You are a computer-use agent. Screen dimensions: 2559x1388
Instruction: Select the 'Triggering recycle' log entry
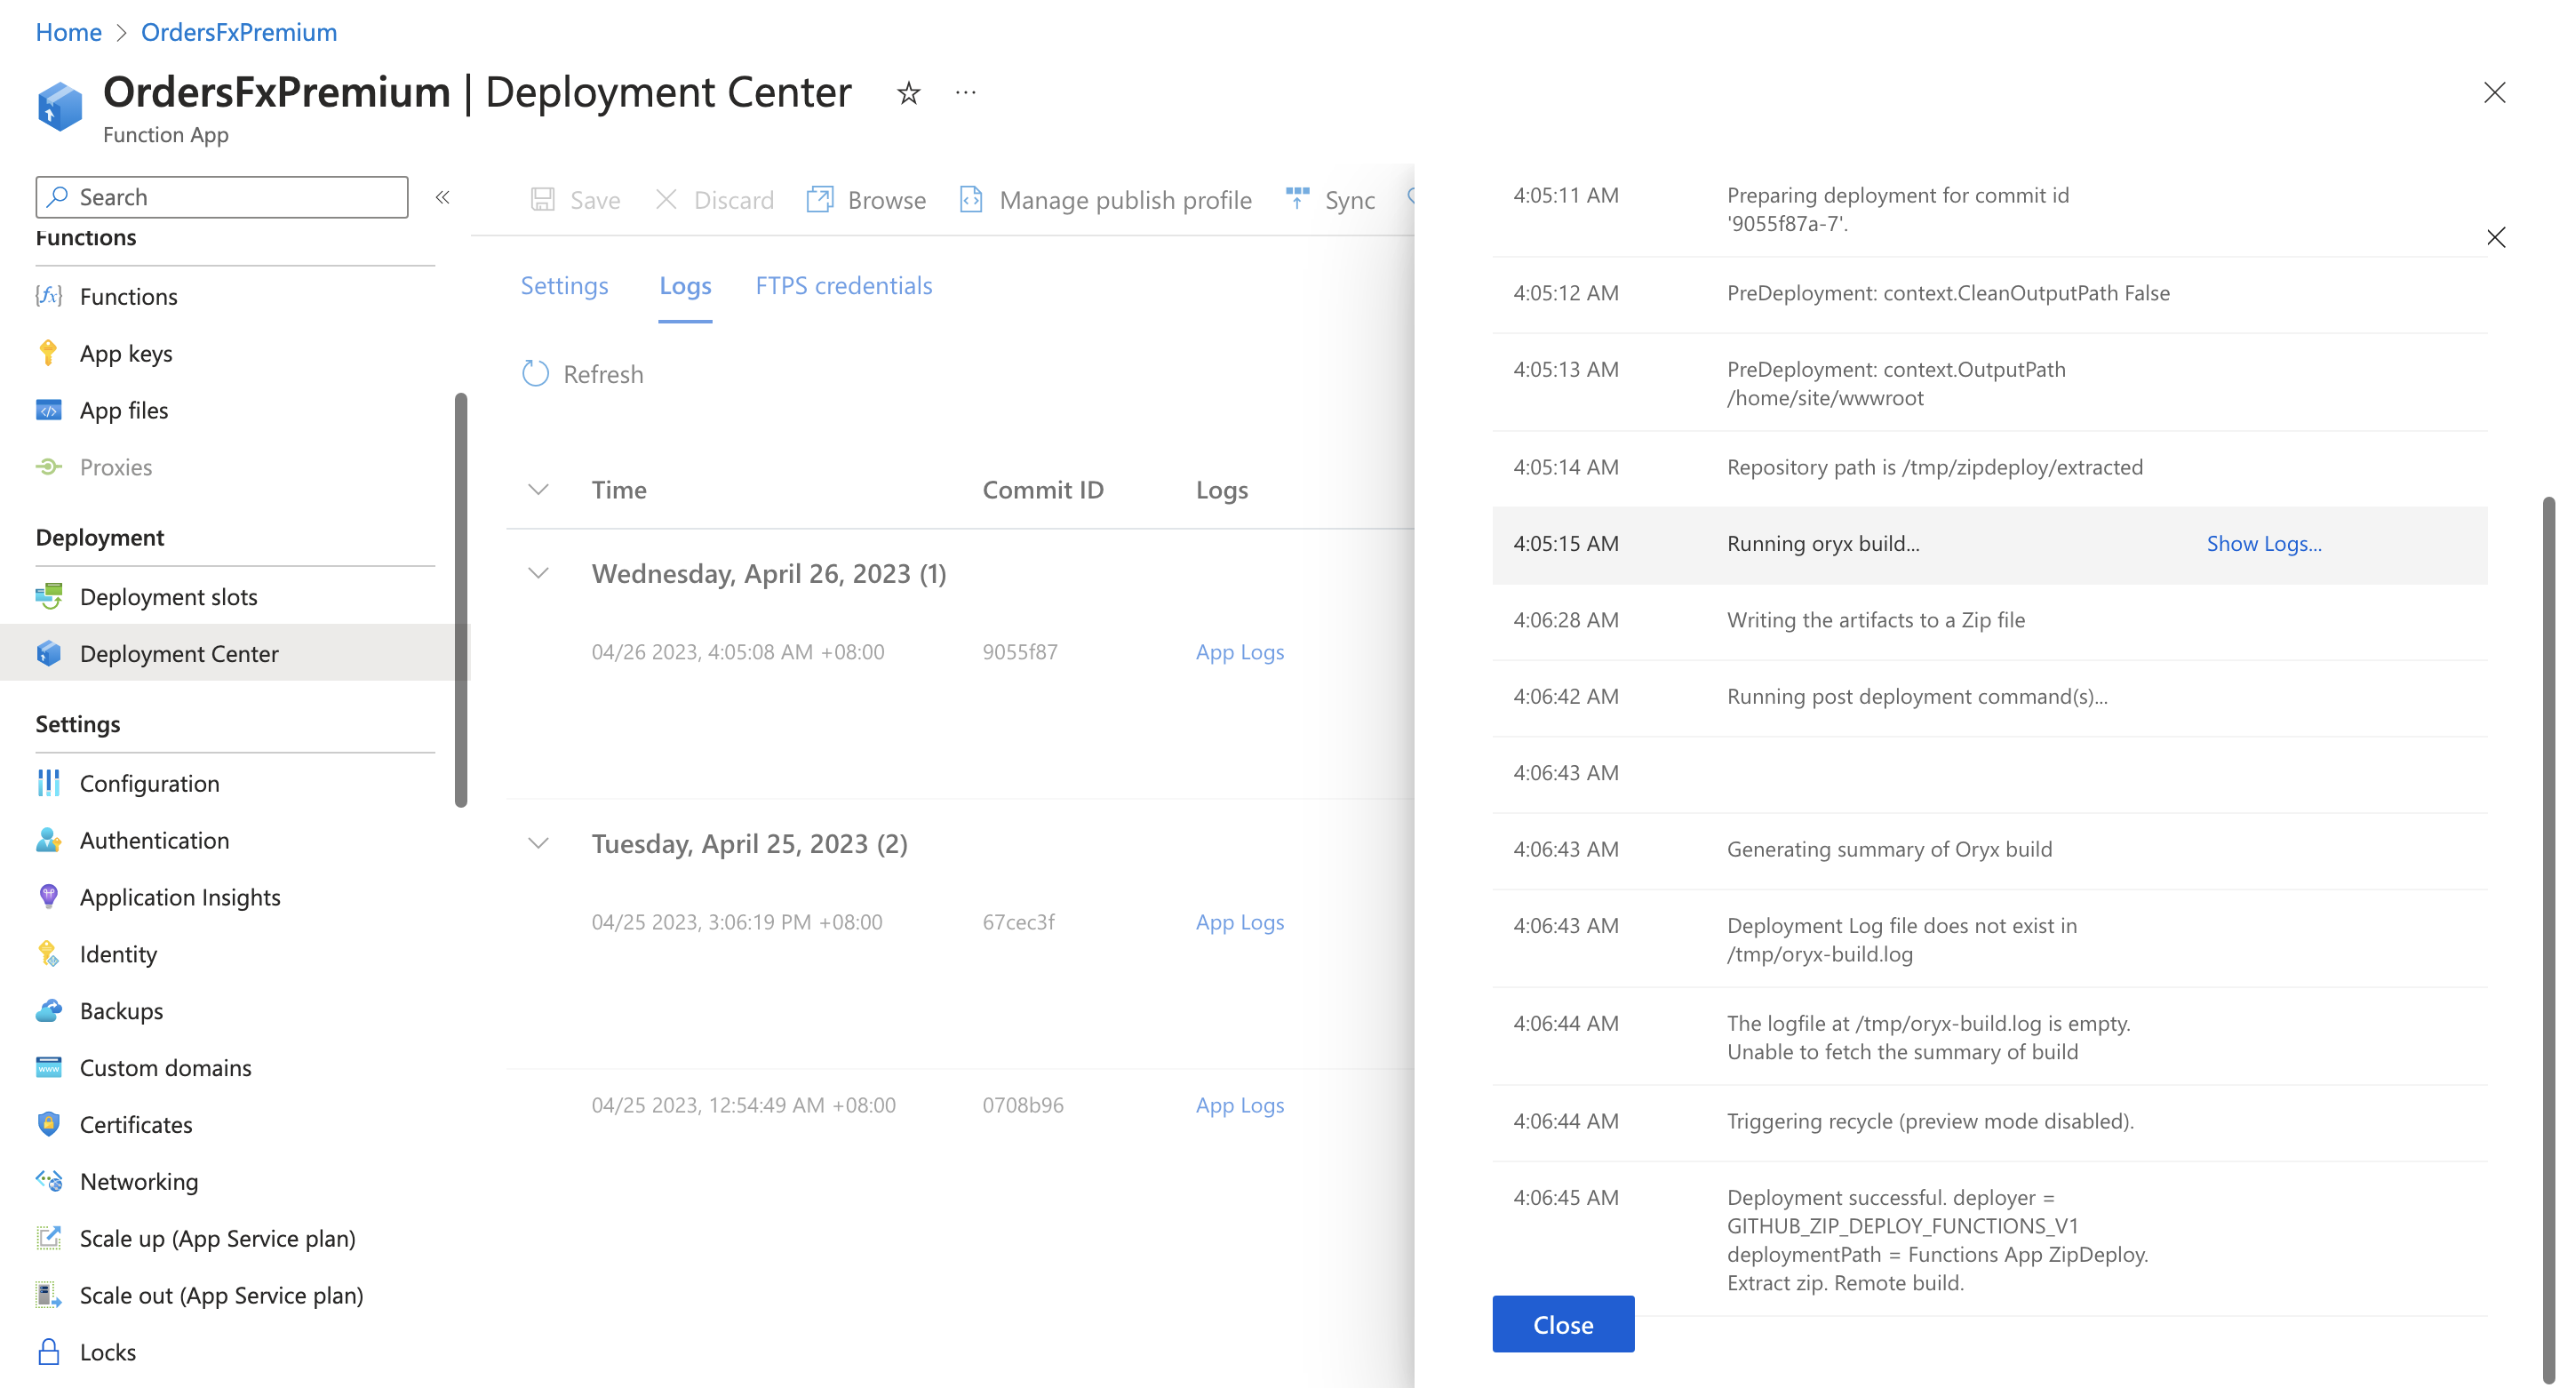coord(1989,1121)
